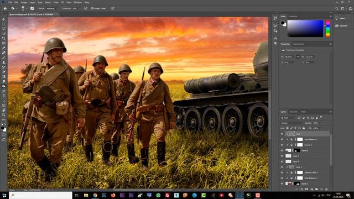Viewport: 354px width, 199px height.
Task: Open the Layers panel flyout menu
Action: click(331, 112)
